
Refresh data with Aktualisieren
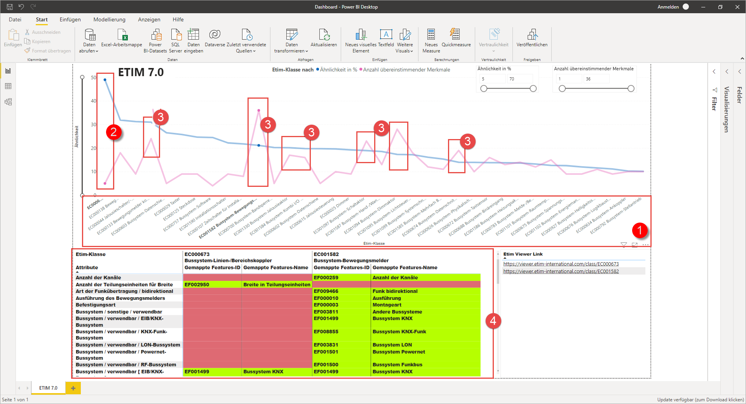(324, 38)
